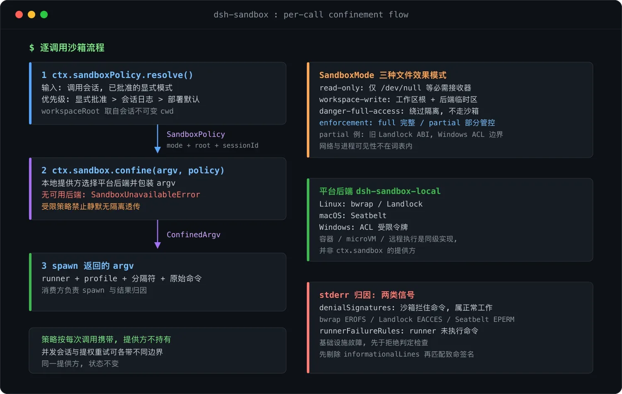Click the "workspace-write" mode line
Image resolution: width=622 pixels, height=394 pixels.
point(398,100)
